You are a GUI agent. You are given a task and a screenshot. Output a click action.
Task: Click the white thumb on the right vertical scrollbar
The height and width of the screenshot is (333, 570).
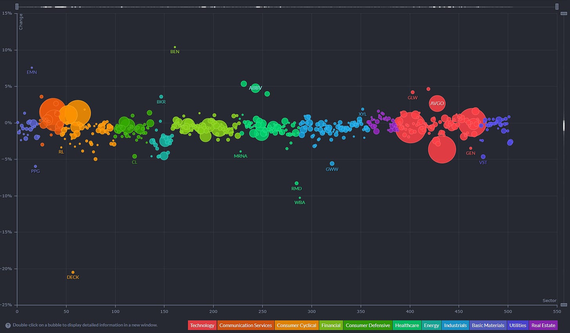coord(564,125)
